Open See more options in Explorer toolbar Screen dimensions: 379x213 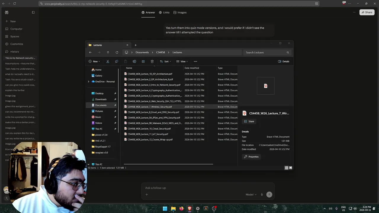point(195,62)
